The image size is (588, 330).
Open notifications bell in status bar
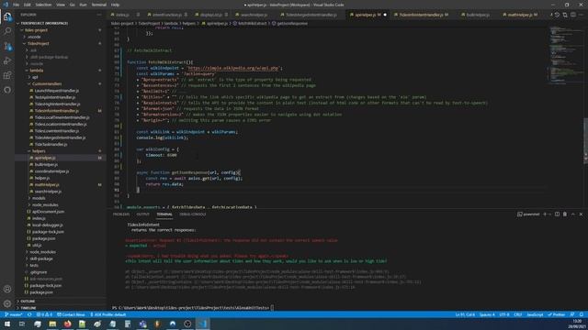(x=582, y=314)
